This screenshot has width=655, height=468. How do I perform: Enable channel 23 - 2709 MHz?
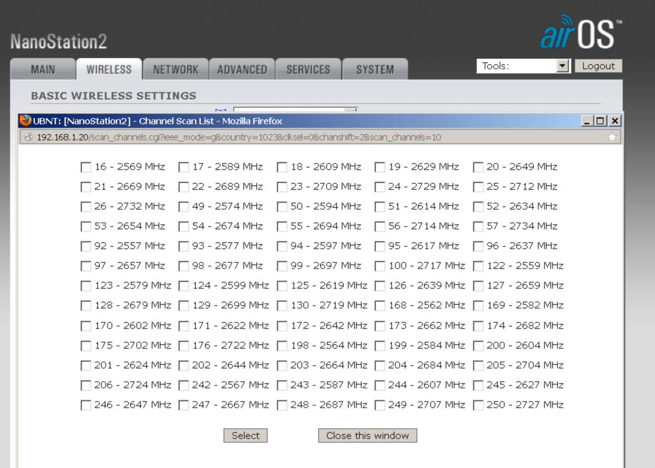(281, 187)
